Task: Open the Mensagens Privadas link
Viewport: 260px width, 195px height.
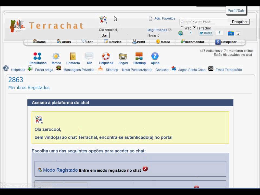Action: [x=79, y=70]
